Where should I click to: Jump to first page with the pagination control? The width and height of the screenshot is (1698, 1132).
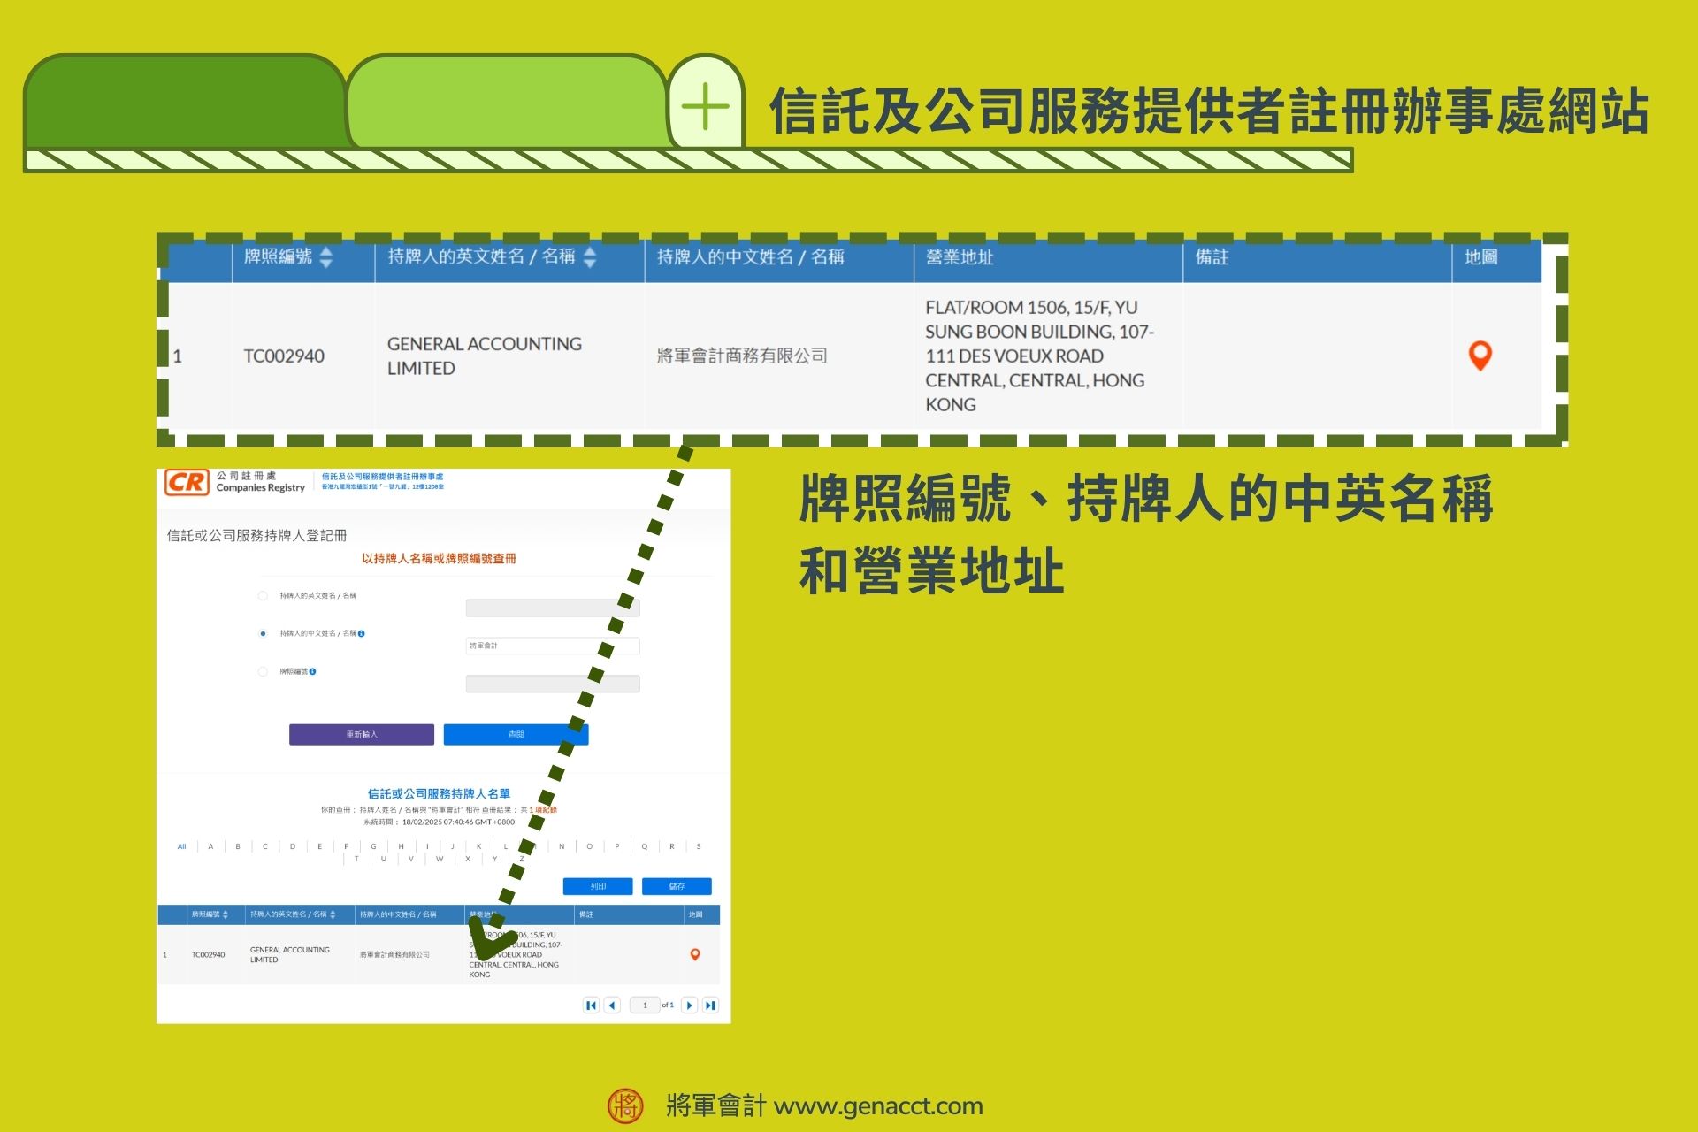pyautogui.click(x=590, y=1005)
